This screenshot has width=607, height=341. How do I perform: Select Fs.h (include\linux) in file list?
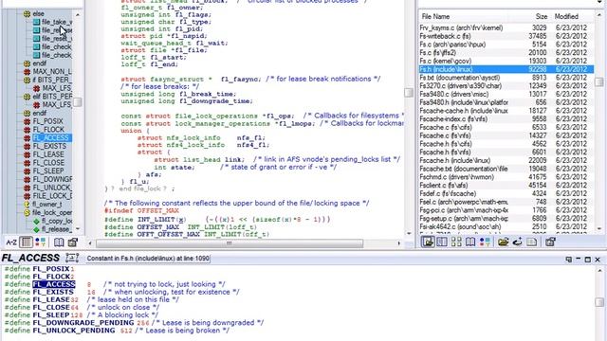tap(506, 69)
